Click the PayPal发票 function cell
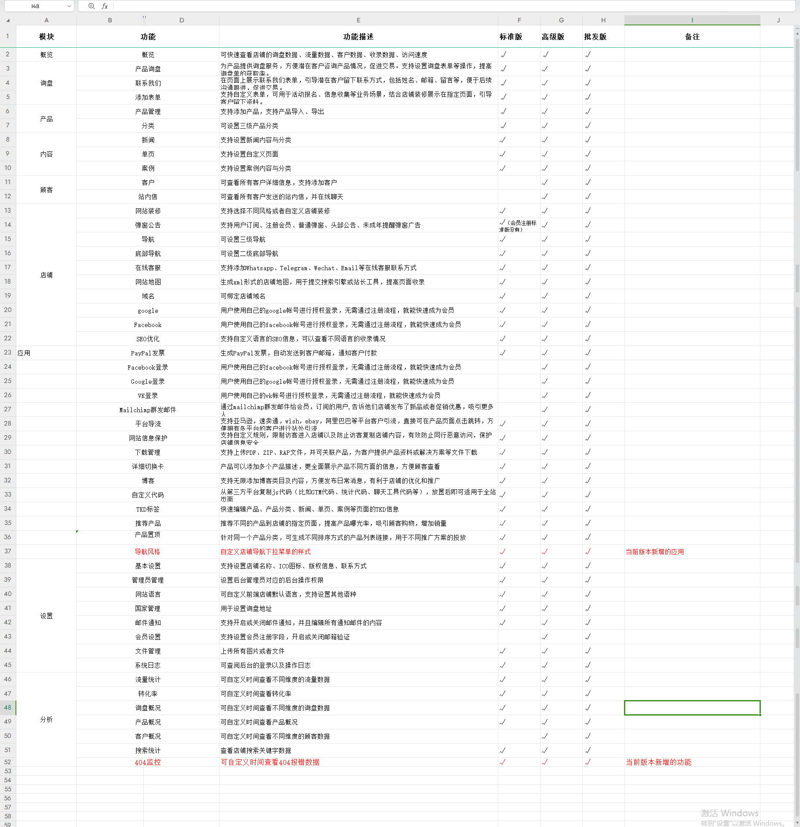Screen dimensions: 800x827 tap(148, 353)
